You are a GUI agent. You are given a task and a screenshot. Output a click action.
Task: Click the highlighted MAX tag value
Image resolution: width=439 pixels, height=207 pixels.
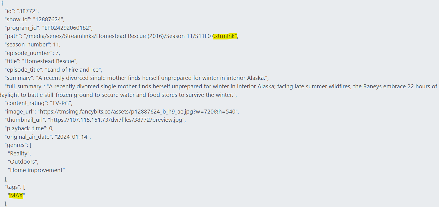tap(16, 196)
